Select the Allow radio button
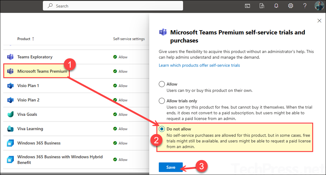The image size is (326, 175). coord(162,84)
